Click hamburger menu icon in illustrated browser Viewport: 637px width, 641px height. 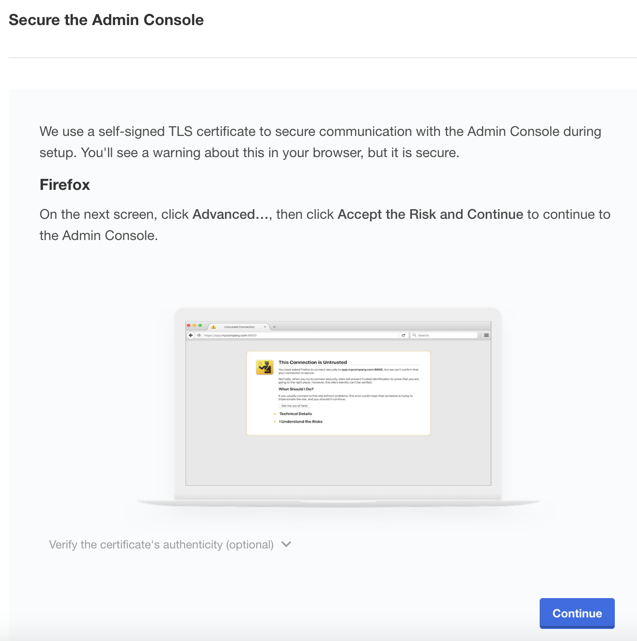[486, 335]
